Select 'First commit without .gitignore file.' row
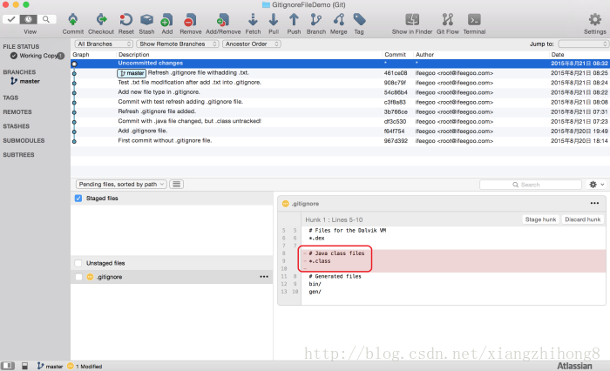This screenshot has height=371, width=610. tap(340, 141)
